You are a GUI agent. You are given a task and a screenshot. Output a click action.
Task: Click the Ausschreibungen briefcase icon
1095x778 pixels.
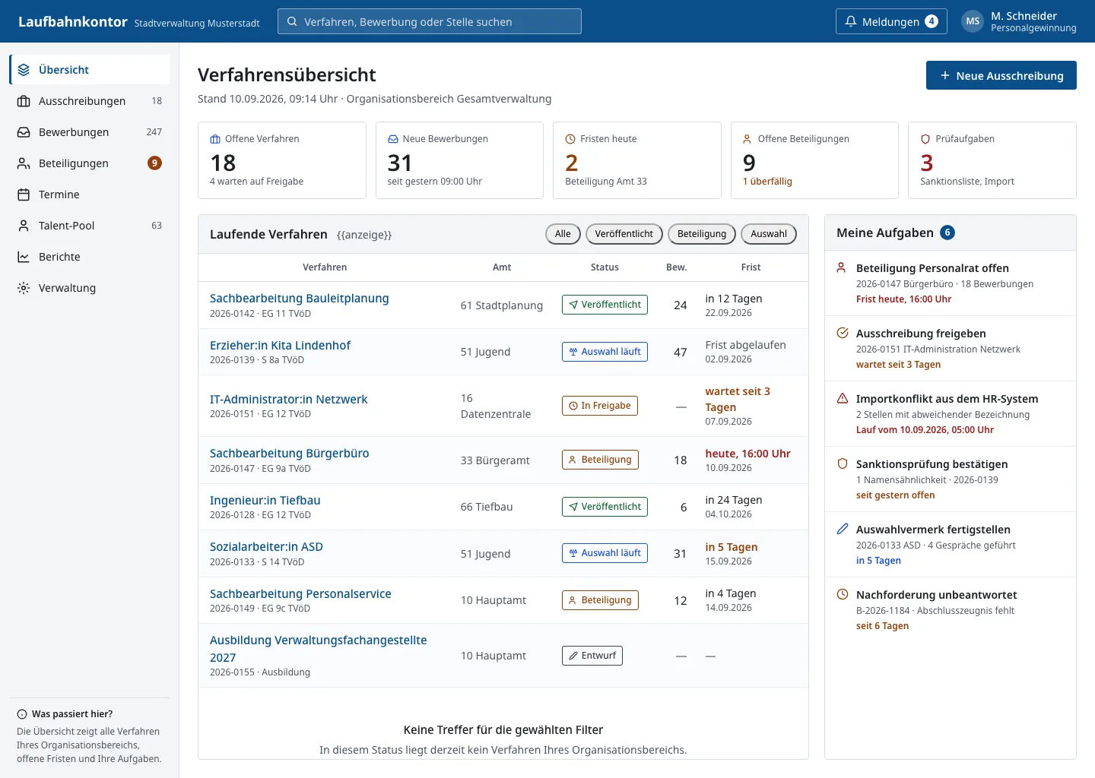(24, 101)
